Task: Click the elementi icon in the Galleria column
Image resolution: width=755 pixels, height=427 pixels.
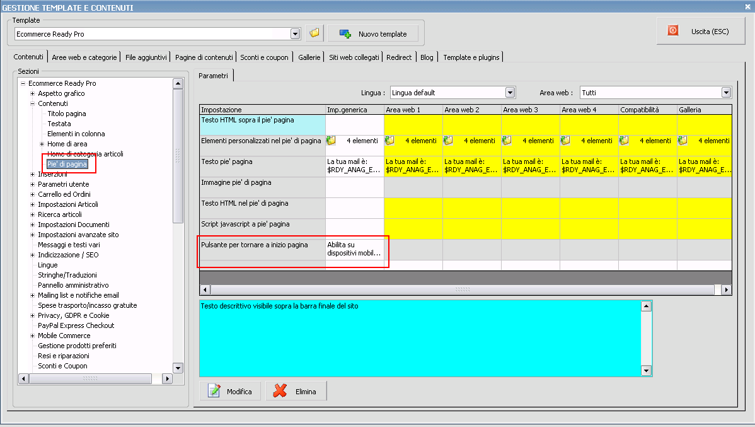Action: pos(683,140)
